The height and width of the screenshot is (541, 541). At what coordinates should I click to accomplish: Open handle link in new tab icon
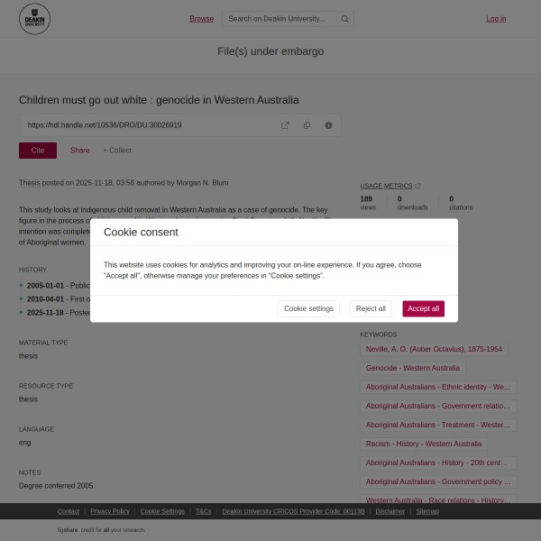point(285,125)
